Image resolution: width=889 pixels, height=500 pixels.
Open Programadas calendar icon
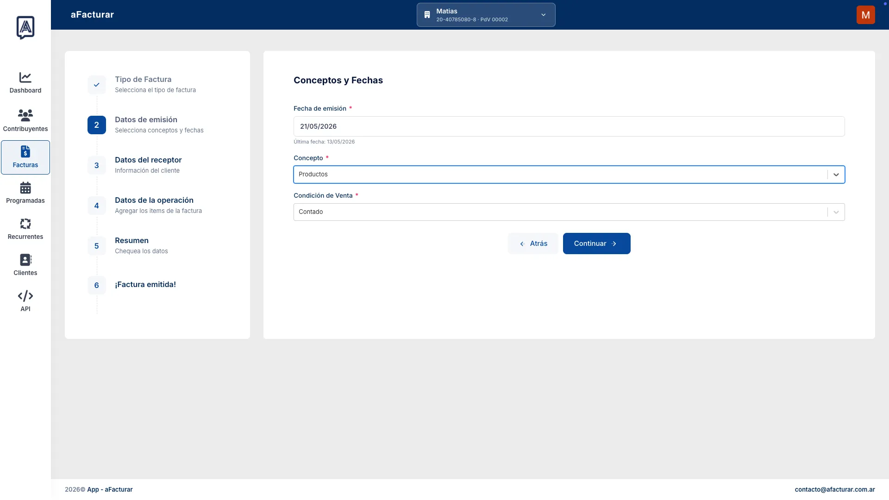tap(25, 187)
